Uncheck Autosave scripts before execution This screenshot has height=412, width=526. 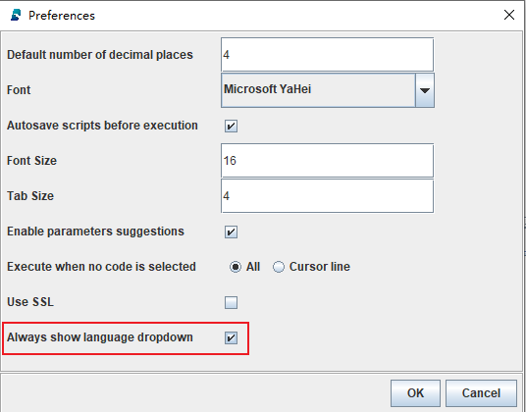click(x=232, y=126)
